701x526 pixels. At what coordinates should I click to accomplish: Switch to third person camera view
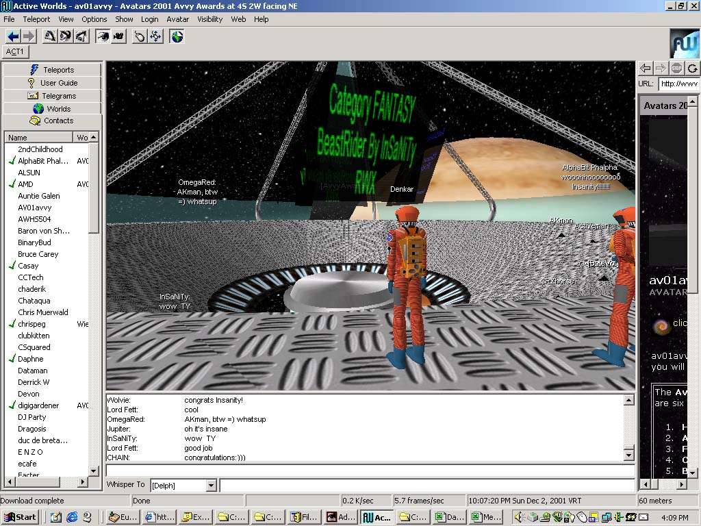pyautogui.click(x=118, y=36)
